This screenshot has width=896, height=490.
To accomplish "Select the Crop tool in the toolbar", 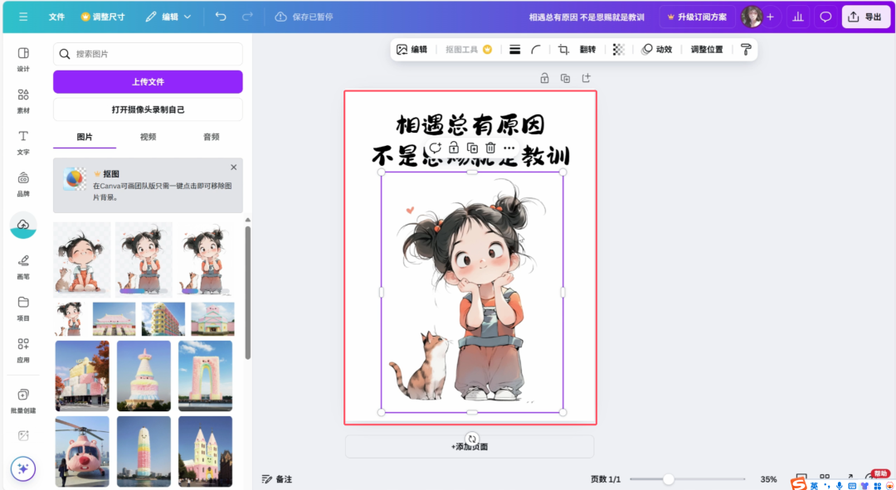I will 564,49.
